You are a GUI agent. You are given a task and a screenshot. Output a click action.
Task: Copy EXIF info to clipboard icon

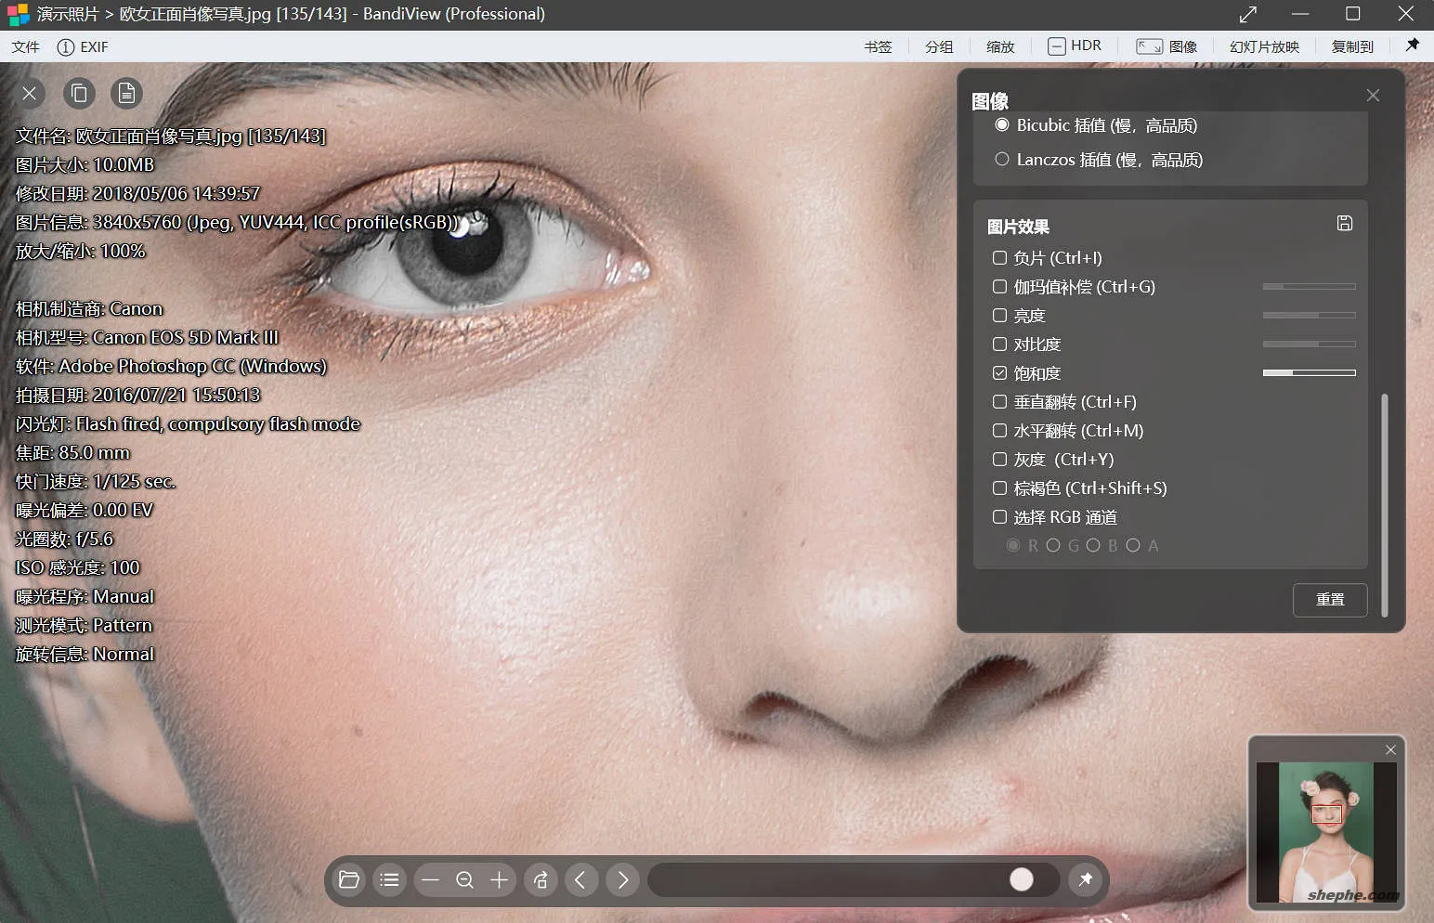(x=80, y=93)
